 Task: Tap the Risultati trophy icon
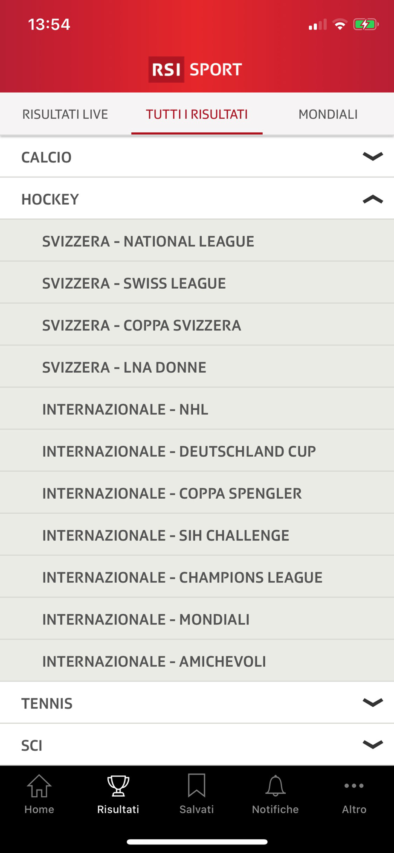click(118, 786)
